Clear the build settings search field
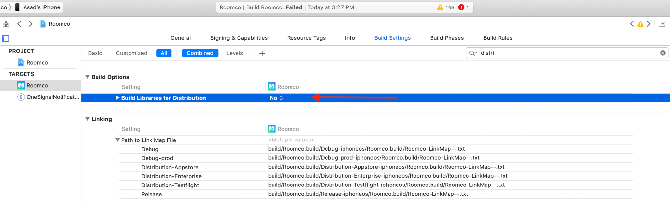Screen dimensions: 670x207 pos(663,53)
